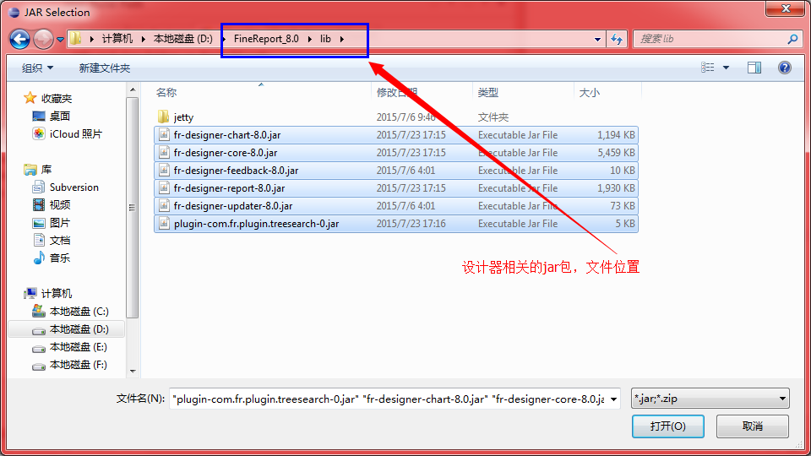Open the 组织 menu

coord(37,68)
